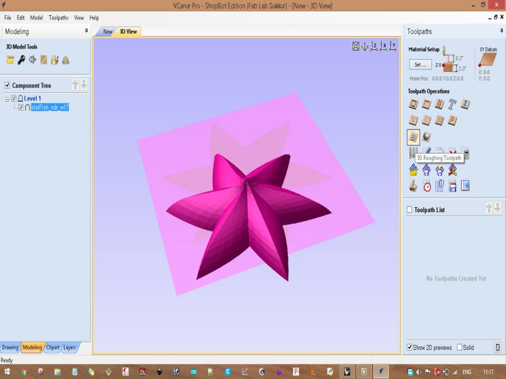Toggle the Component Tree checkbox
The image size is (506, 379).
(x=7, y=85)
